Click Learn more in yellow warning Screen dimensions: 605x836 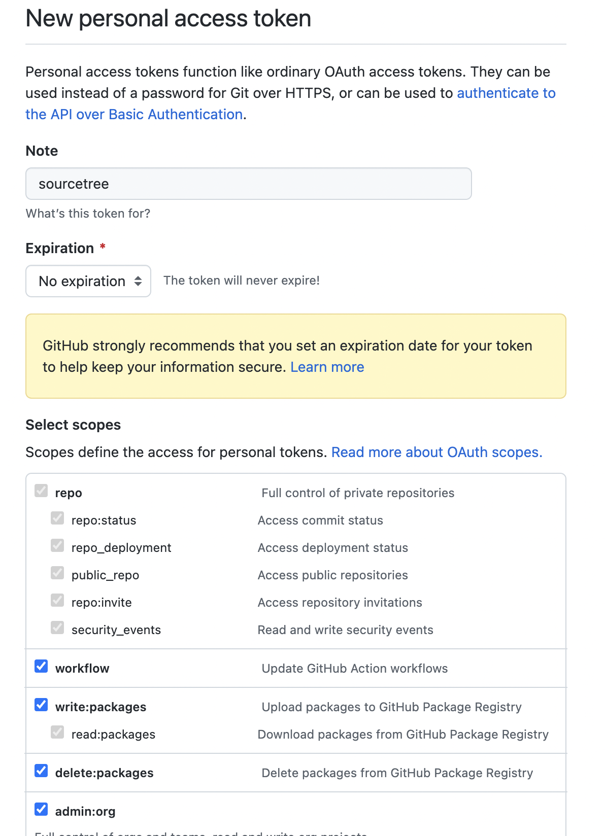click(327, 367)
